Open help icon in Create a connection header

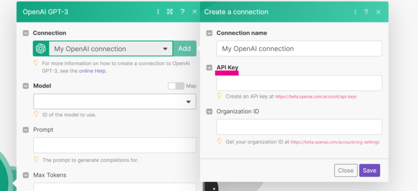366,11
